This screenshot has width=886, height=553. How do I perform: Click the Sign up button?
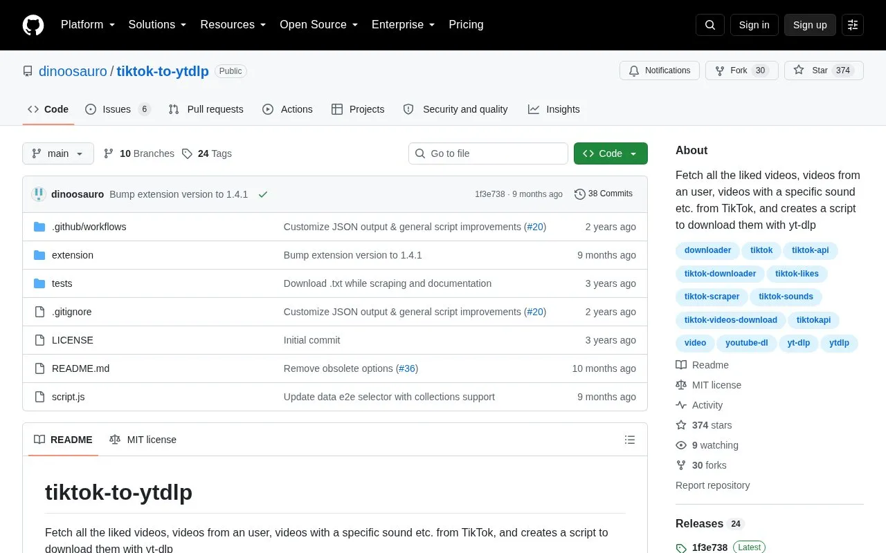pyautogui.click(x=810, y=25)
